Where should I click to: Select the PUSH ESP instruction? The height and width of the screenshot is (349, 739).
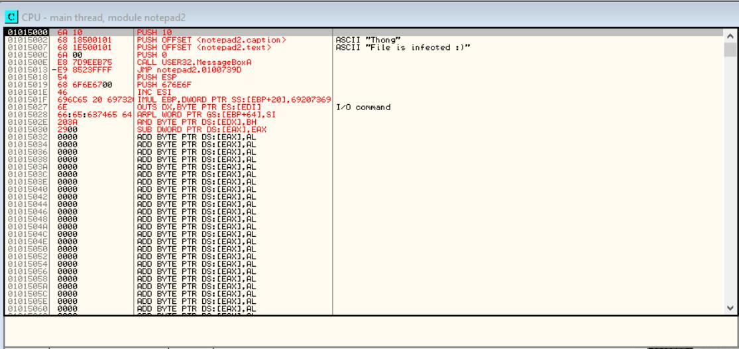(x=156, y=78)
